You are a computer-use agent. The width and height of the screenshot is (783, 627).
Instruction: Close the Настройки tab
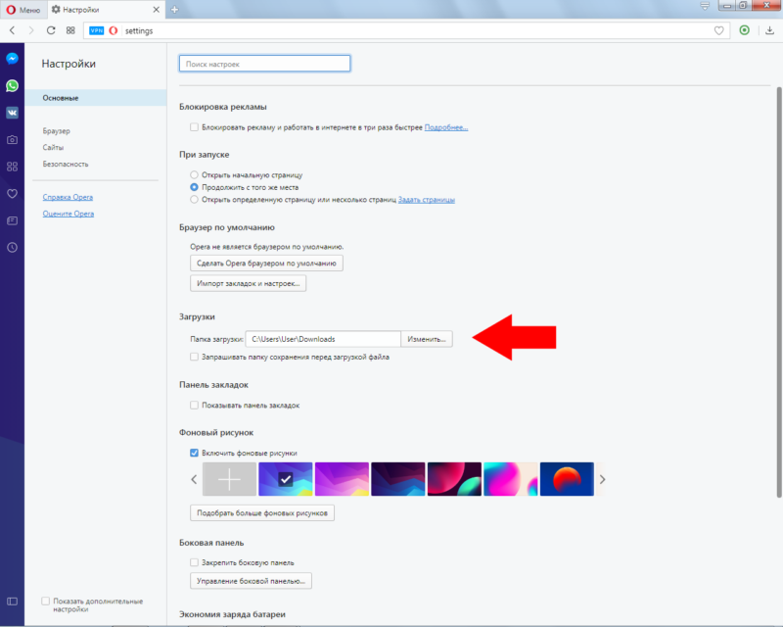click(x=157, y=10)
